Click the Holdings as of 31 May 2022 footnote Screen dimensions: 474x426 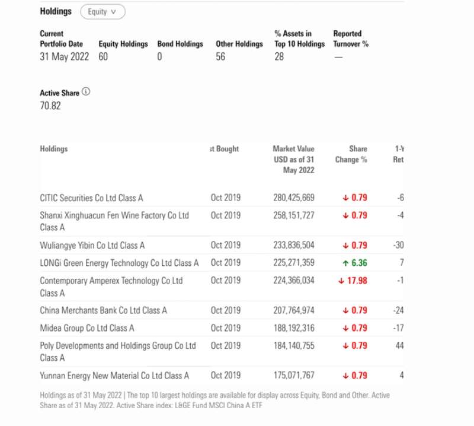pos(214,400)
